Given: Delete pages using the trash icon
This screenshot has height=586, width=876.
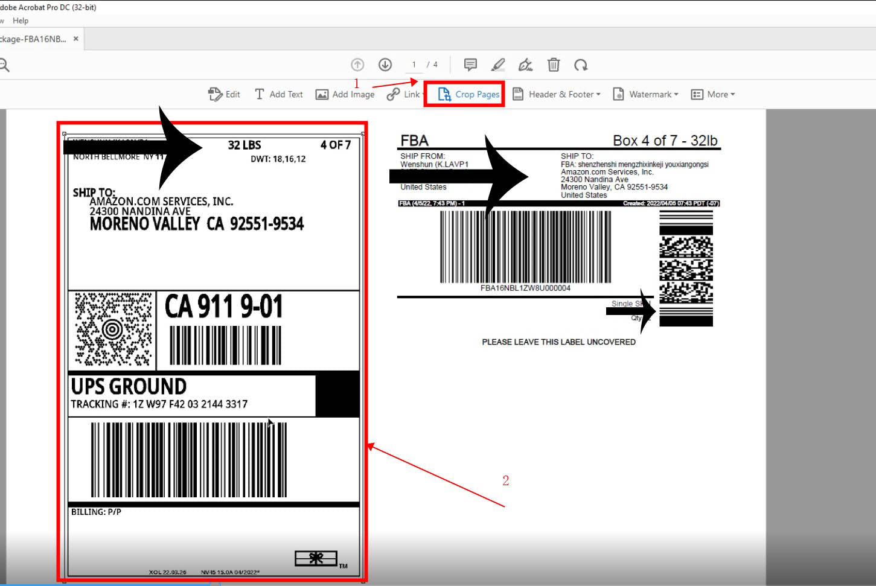Looking at the screenshot, I should pos(553,65).
